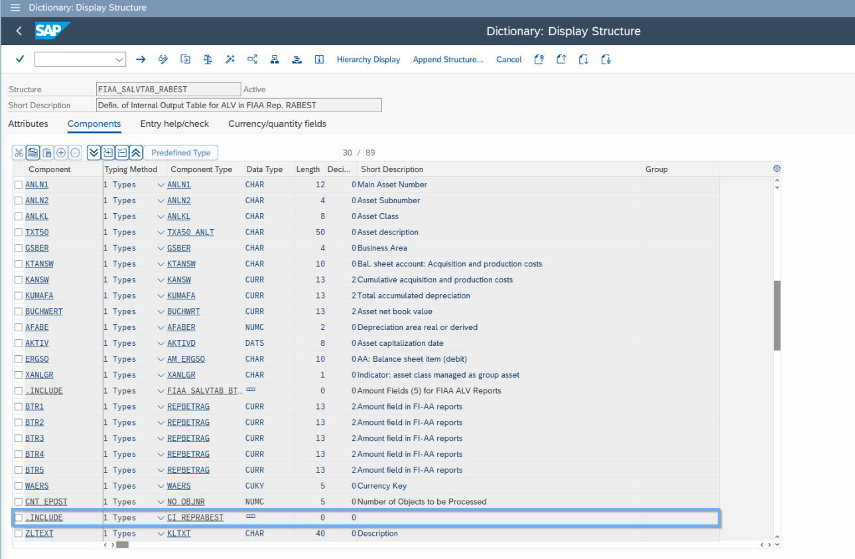Check the box beside WAERS component
This screenshot has height=559, width=855.
tap(19, 486)
